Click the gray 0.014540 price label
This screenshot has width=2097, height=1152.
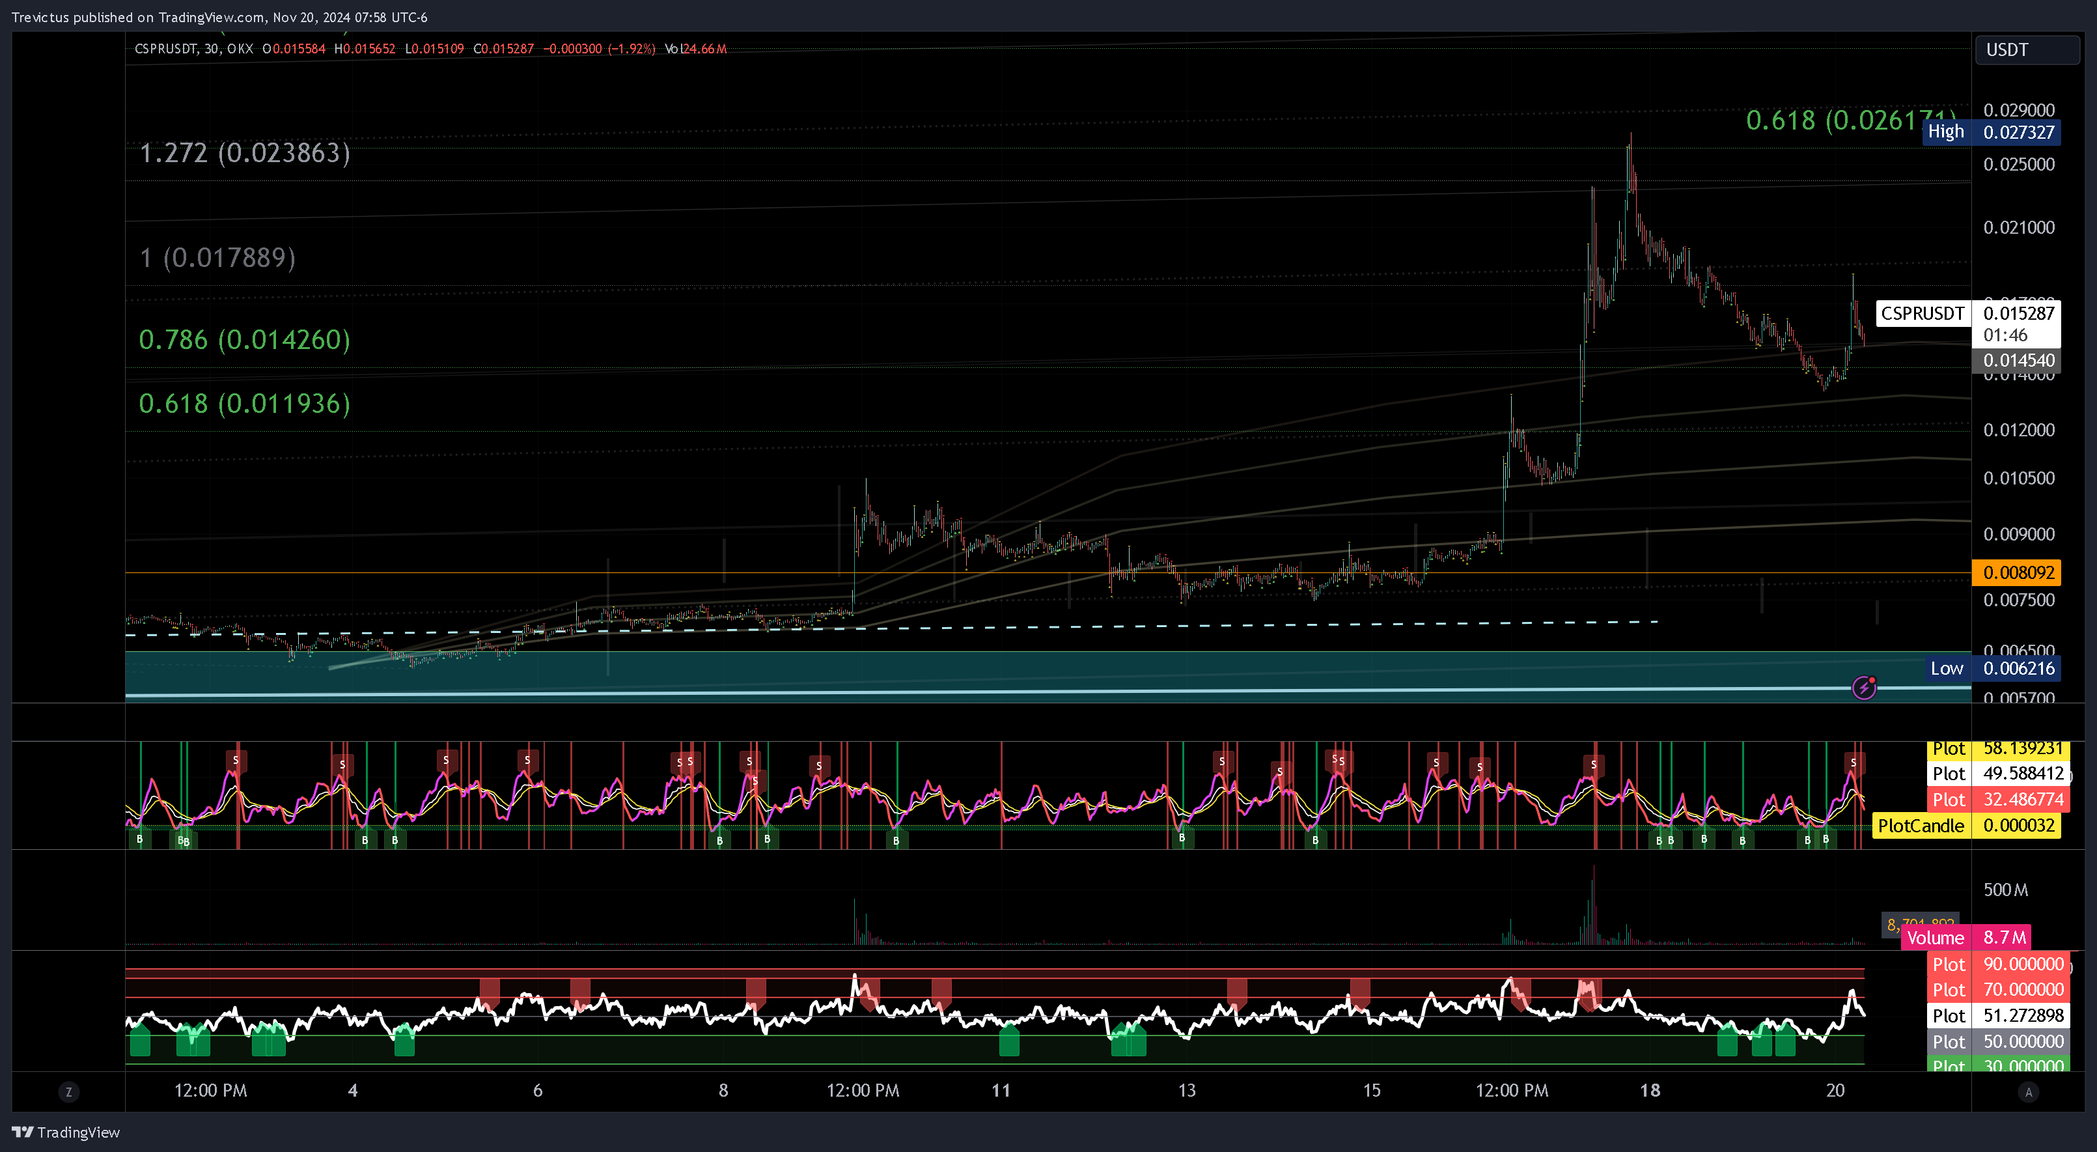pyautogui.click(x=2016, y=360)
